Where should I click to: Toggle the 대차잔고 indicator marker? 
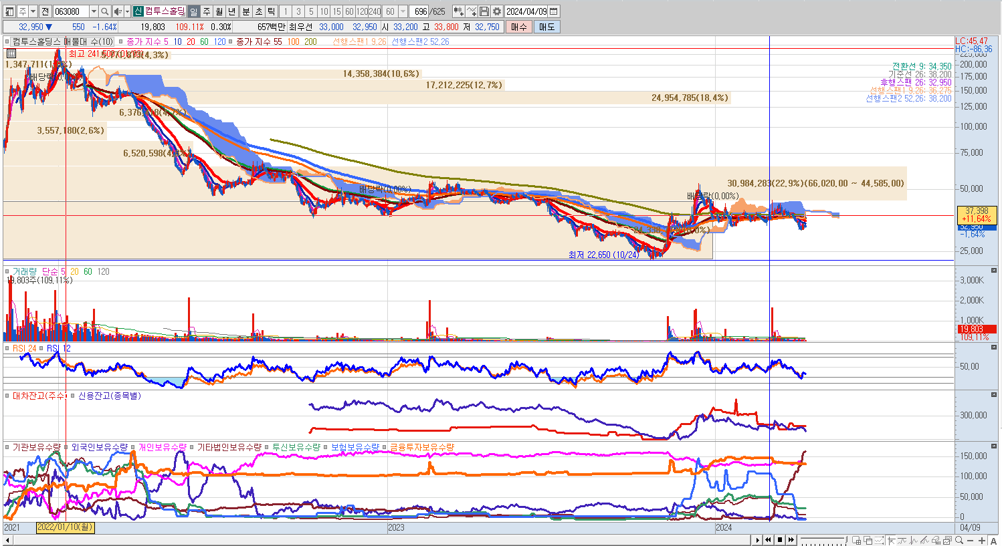(x=8, y=396)
